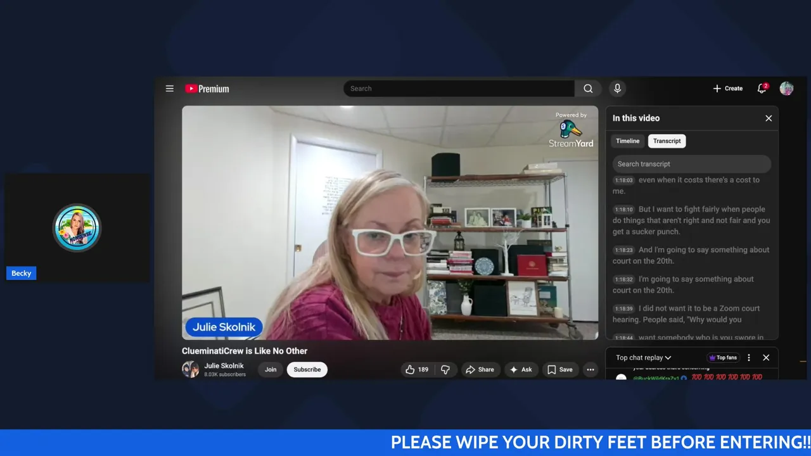Click the Becky name label

(21, 274)
